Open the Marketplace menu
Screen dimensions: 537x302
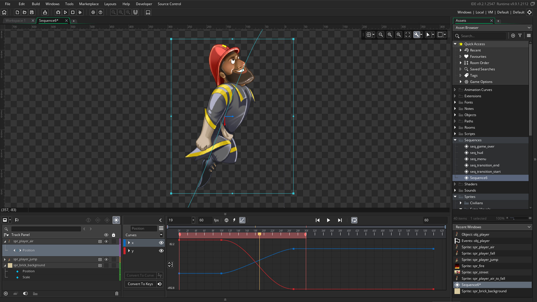89,4
